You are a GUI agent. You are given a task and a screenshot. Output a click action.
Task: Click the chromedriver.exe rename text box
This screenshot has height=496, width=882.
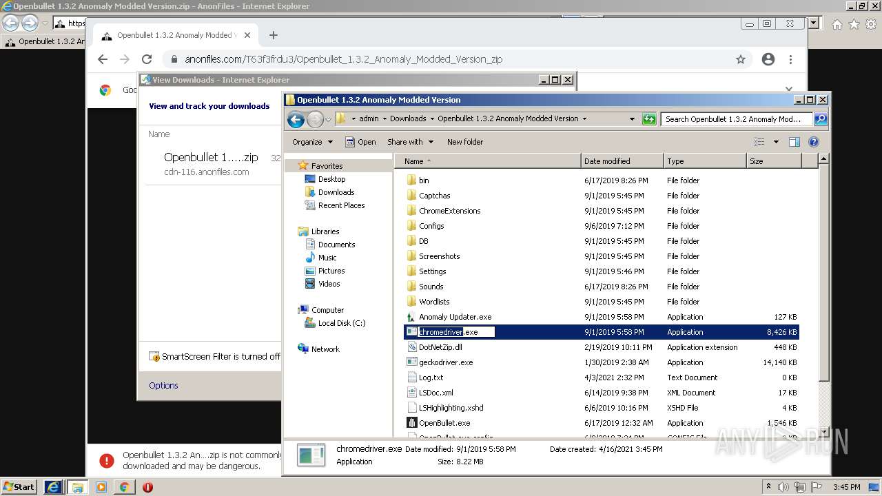pos(457,332)
